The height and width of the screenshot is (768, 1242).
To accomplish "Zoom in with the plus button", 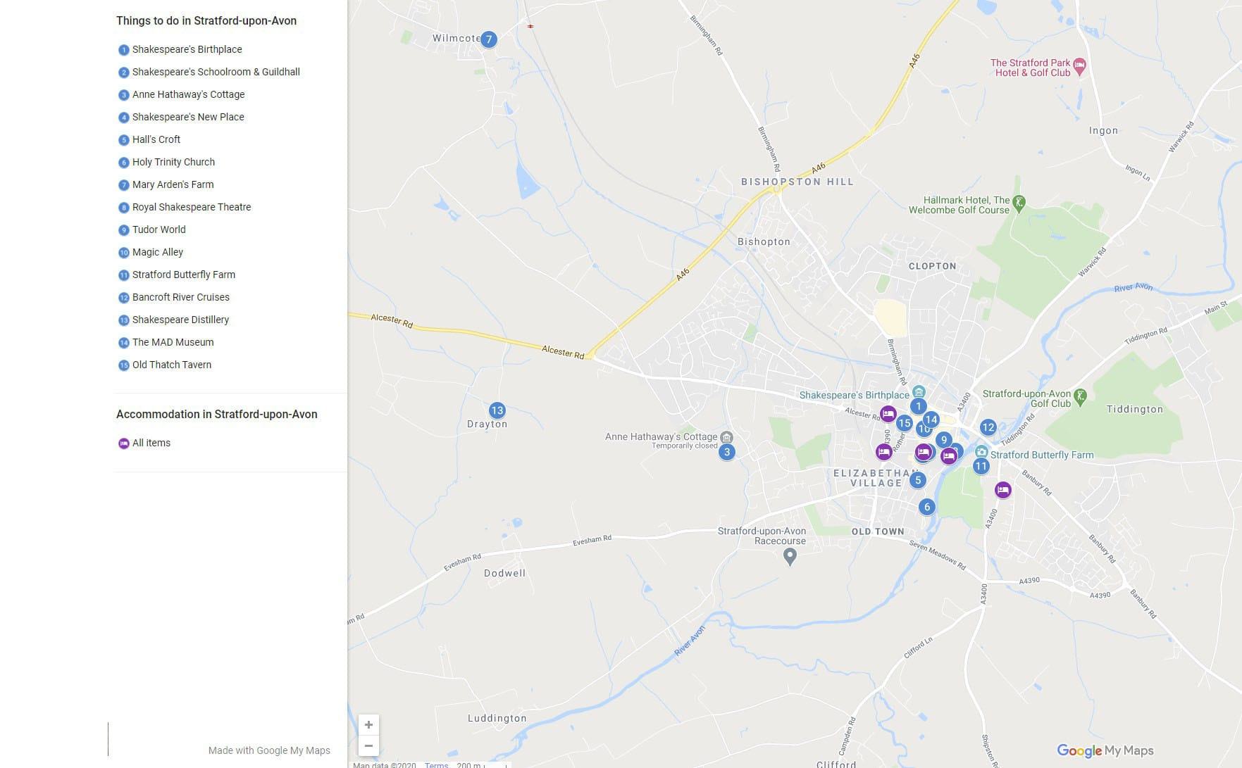I will [368, 725].
